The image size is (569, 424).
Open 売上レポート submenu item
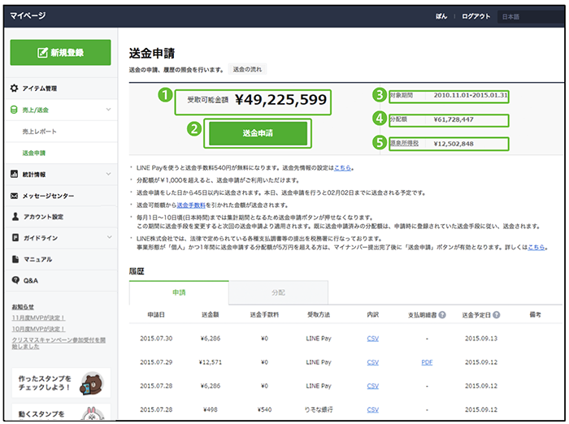(x=39, y=132)
